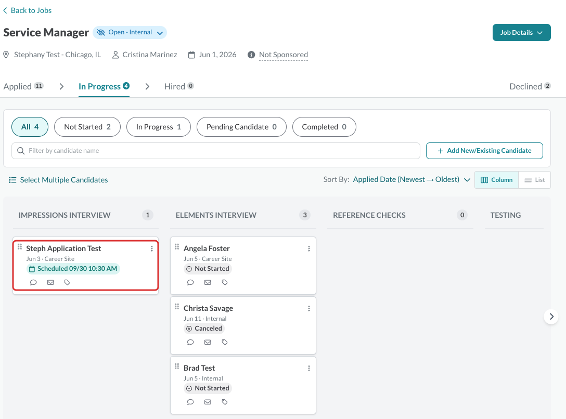Click tag icon on Brad Test card
566x419 pixels.
(x=225, y=402)
